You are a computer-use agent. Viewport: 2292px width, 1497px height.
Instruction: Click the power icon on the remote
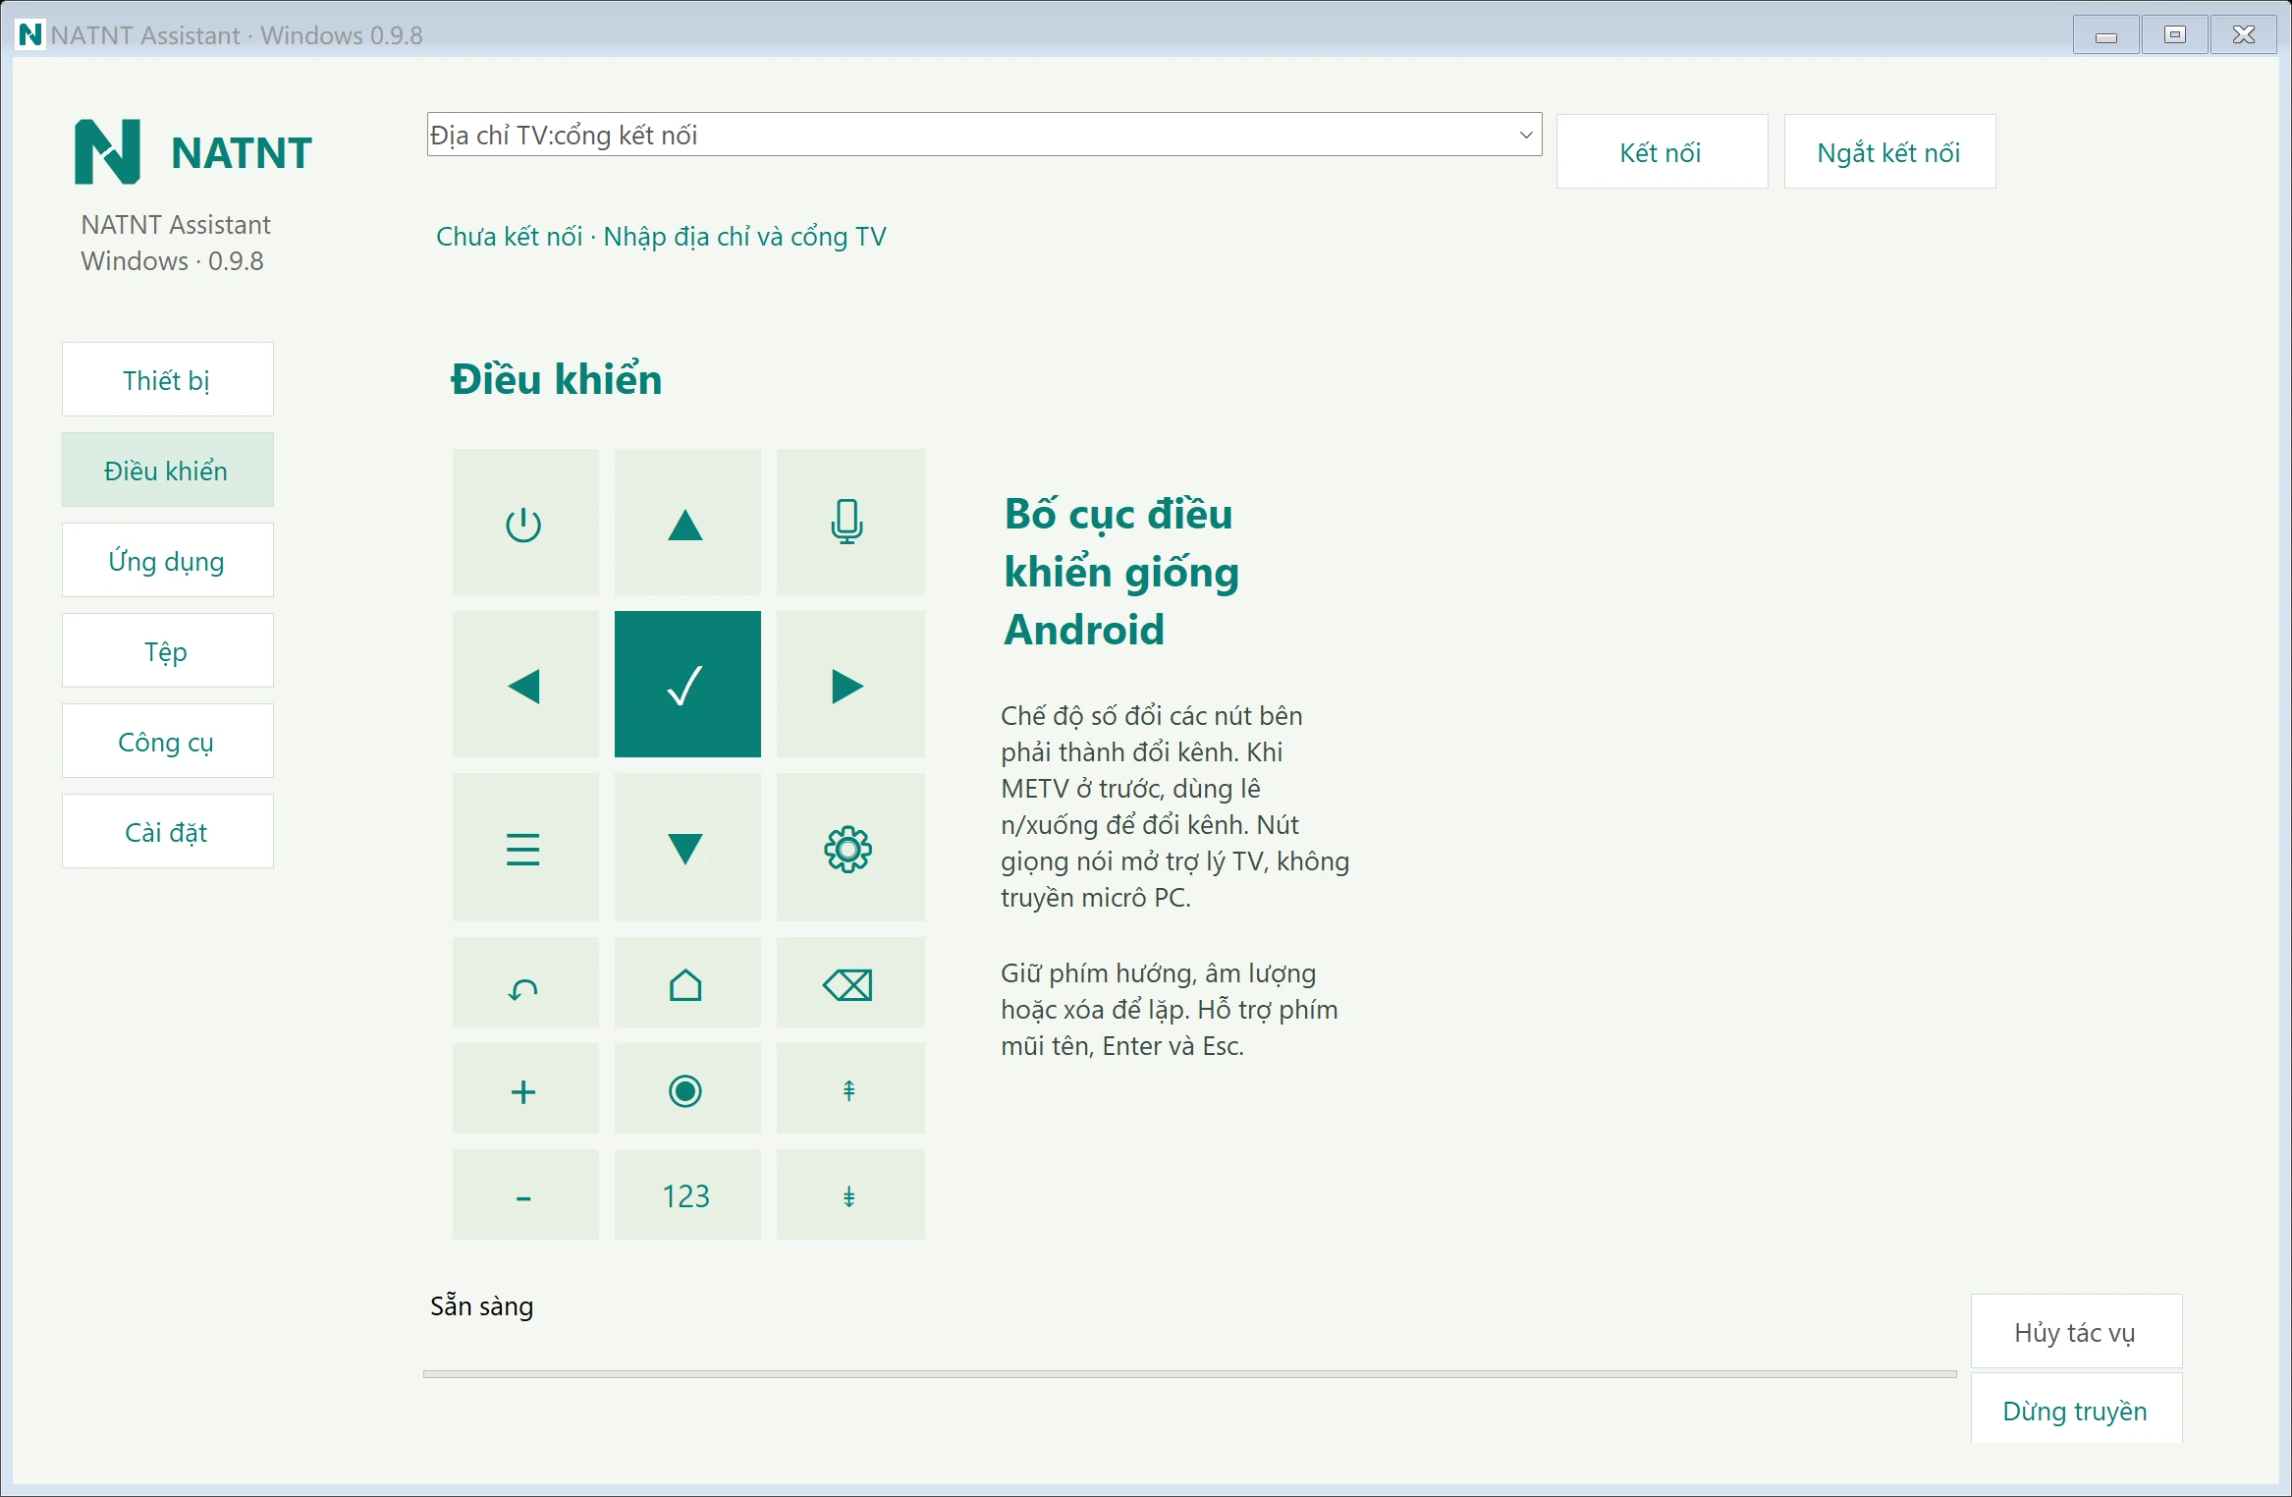524,522
